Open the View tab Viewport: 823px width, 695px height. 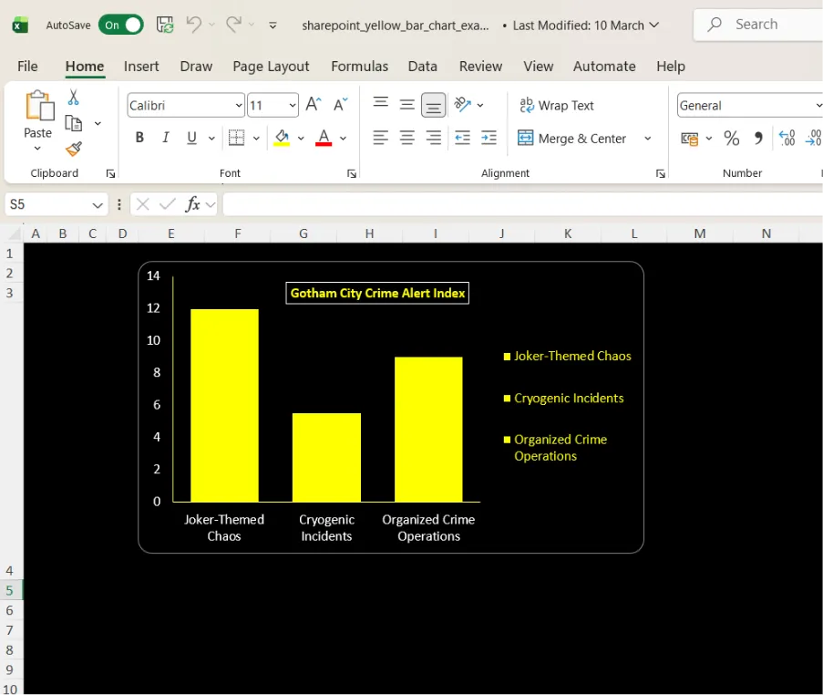(538, 67)
